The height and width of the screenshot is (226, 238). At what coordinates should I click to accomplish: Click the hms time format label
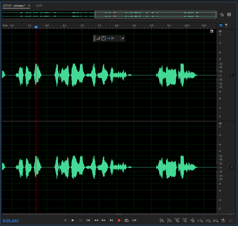point(5,25)
